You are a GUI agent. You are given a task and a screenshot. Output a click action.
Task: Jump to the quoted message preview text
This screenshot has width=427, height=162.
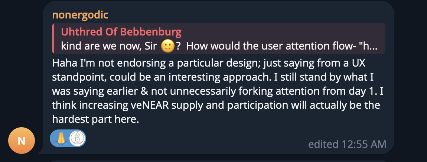click(x=219, y=46)
